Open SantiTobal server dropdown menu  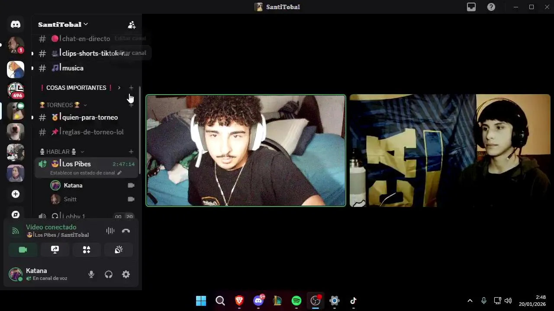(x=63, y=24)
